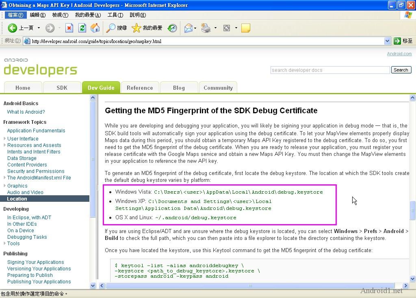This screenshot has width=416, height=298.
Task: Open the Mail dropdown arrow
Action: click(195, 28)
